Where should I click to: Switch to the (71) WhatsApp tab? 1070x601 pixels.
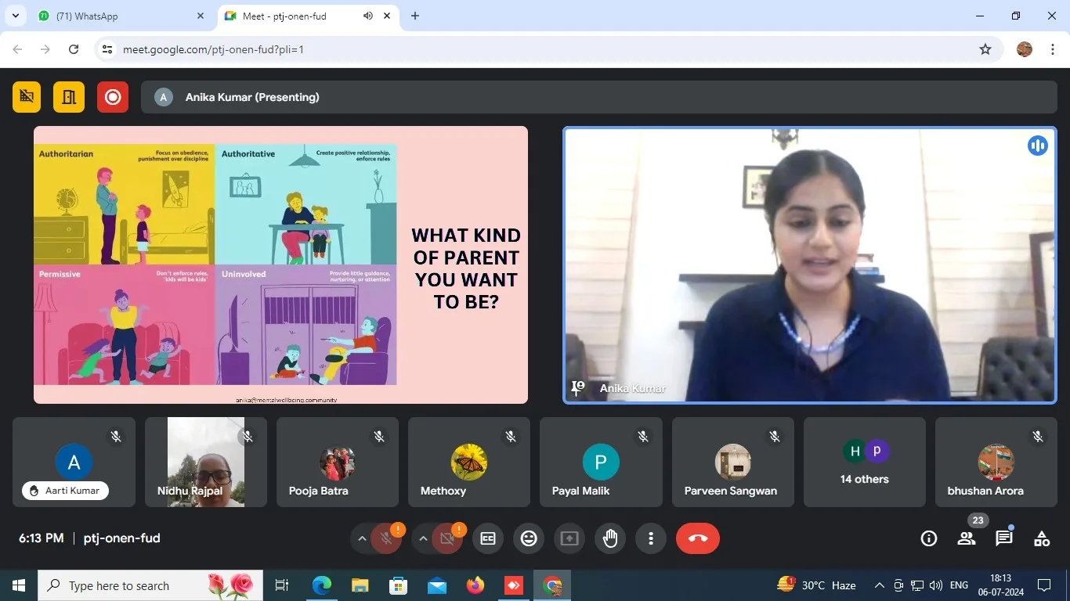[121, 16]
